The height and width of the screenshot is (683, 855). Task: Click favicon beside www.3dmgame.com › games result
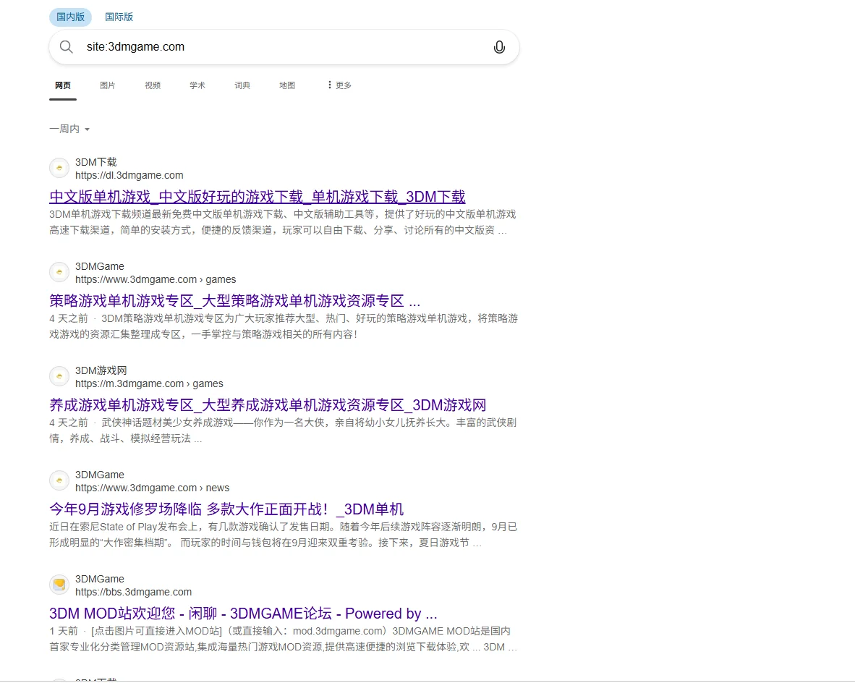(x=59, y=272)
